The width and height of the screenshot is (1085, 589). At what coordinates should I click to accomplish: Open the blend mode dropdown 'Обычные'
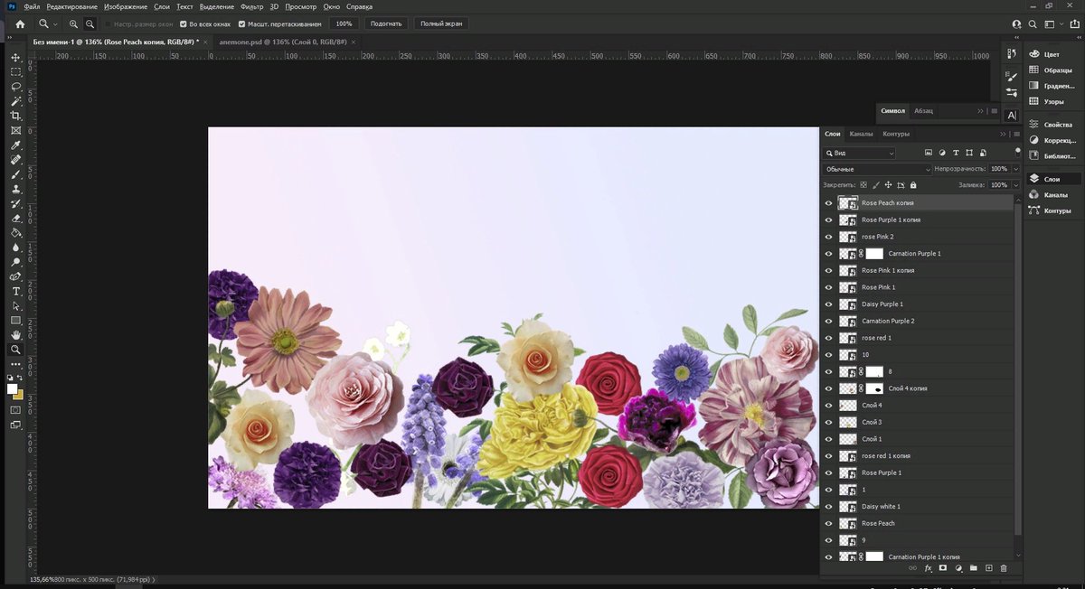(877, 169)
